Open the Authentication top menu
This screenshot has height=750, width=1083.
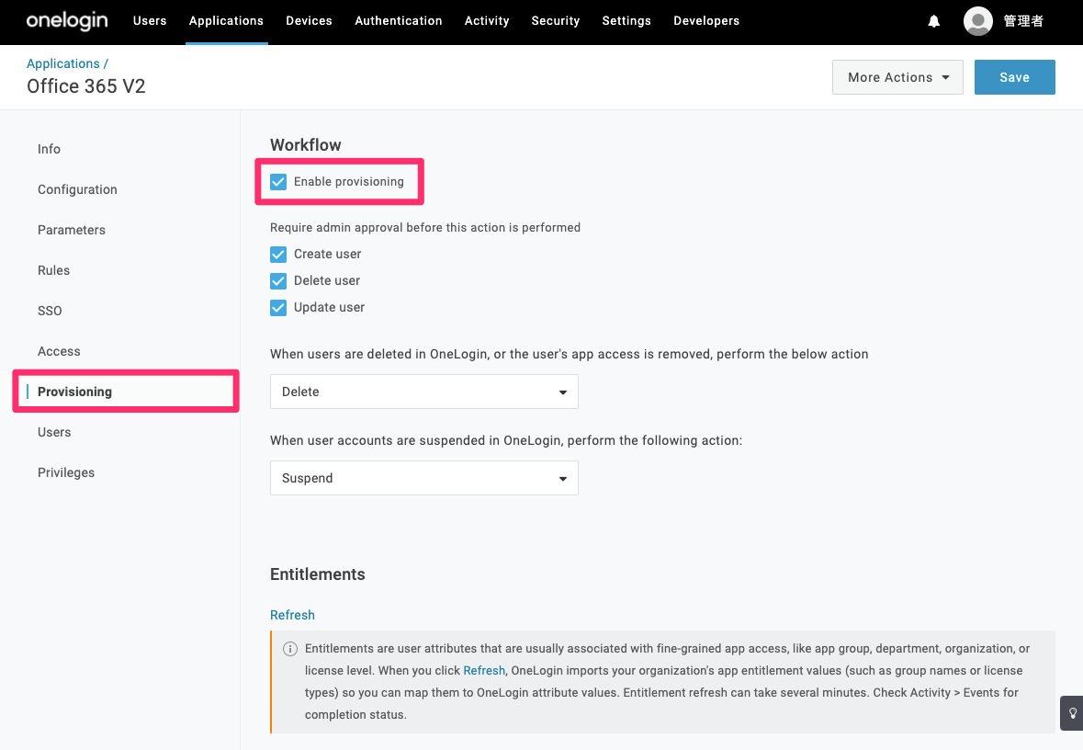(399, 21)
